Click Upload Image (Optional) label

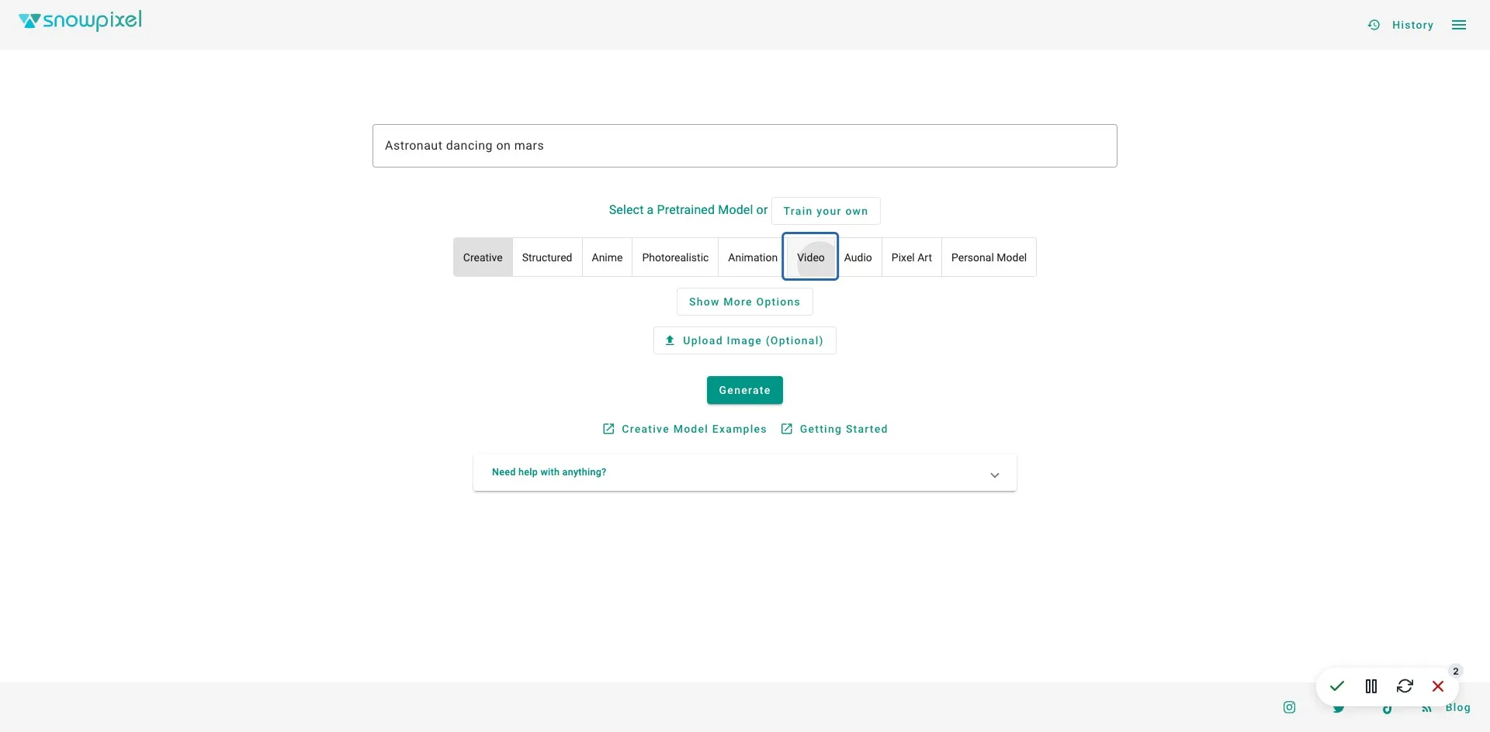[753, 340]
